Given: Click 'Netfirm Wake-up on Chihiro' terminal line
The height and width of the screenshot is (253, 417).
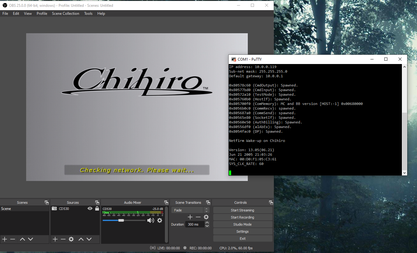Looking at the screenshot, I should pos(257,141).
